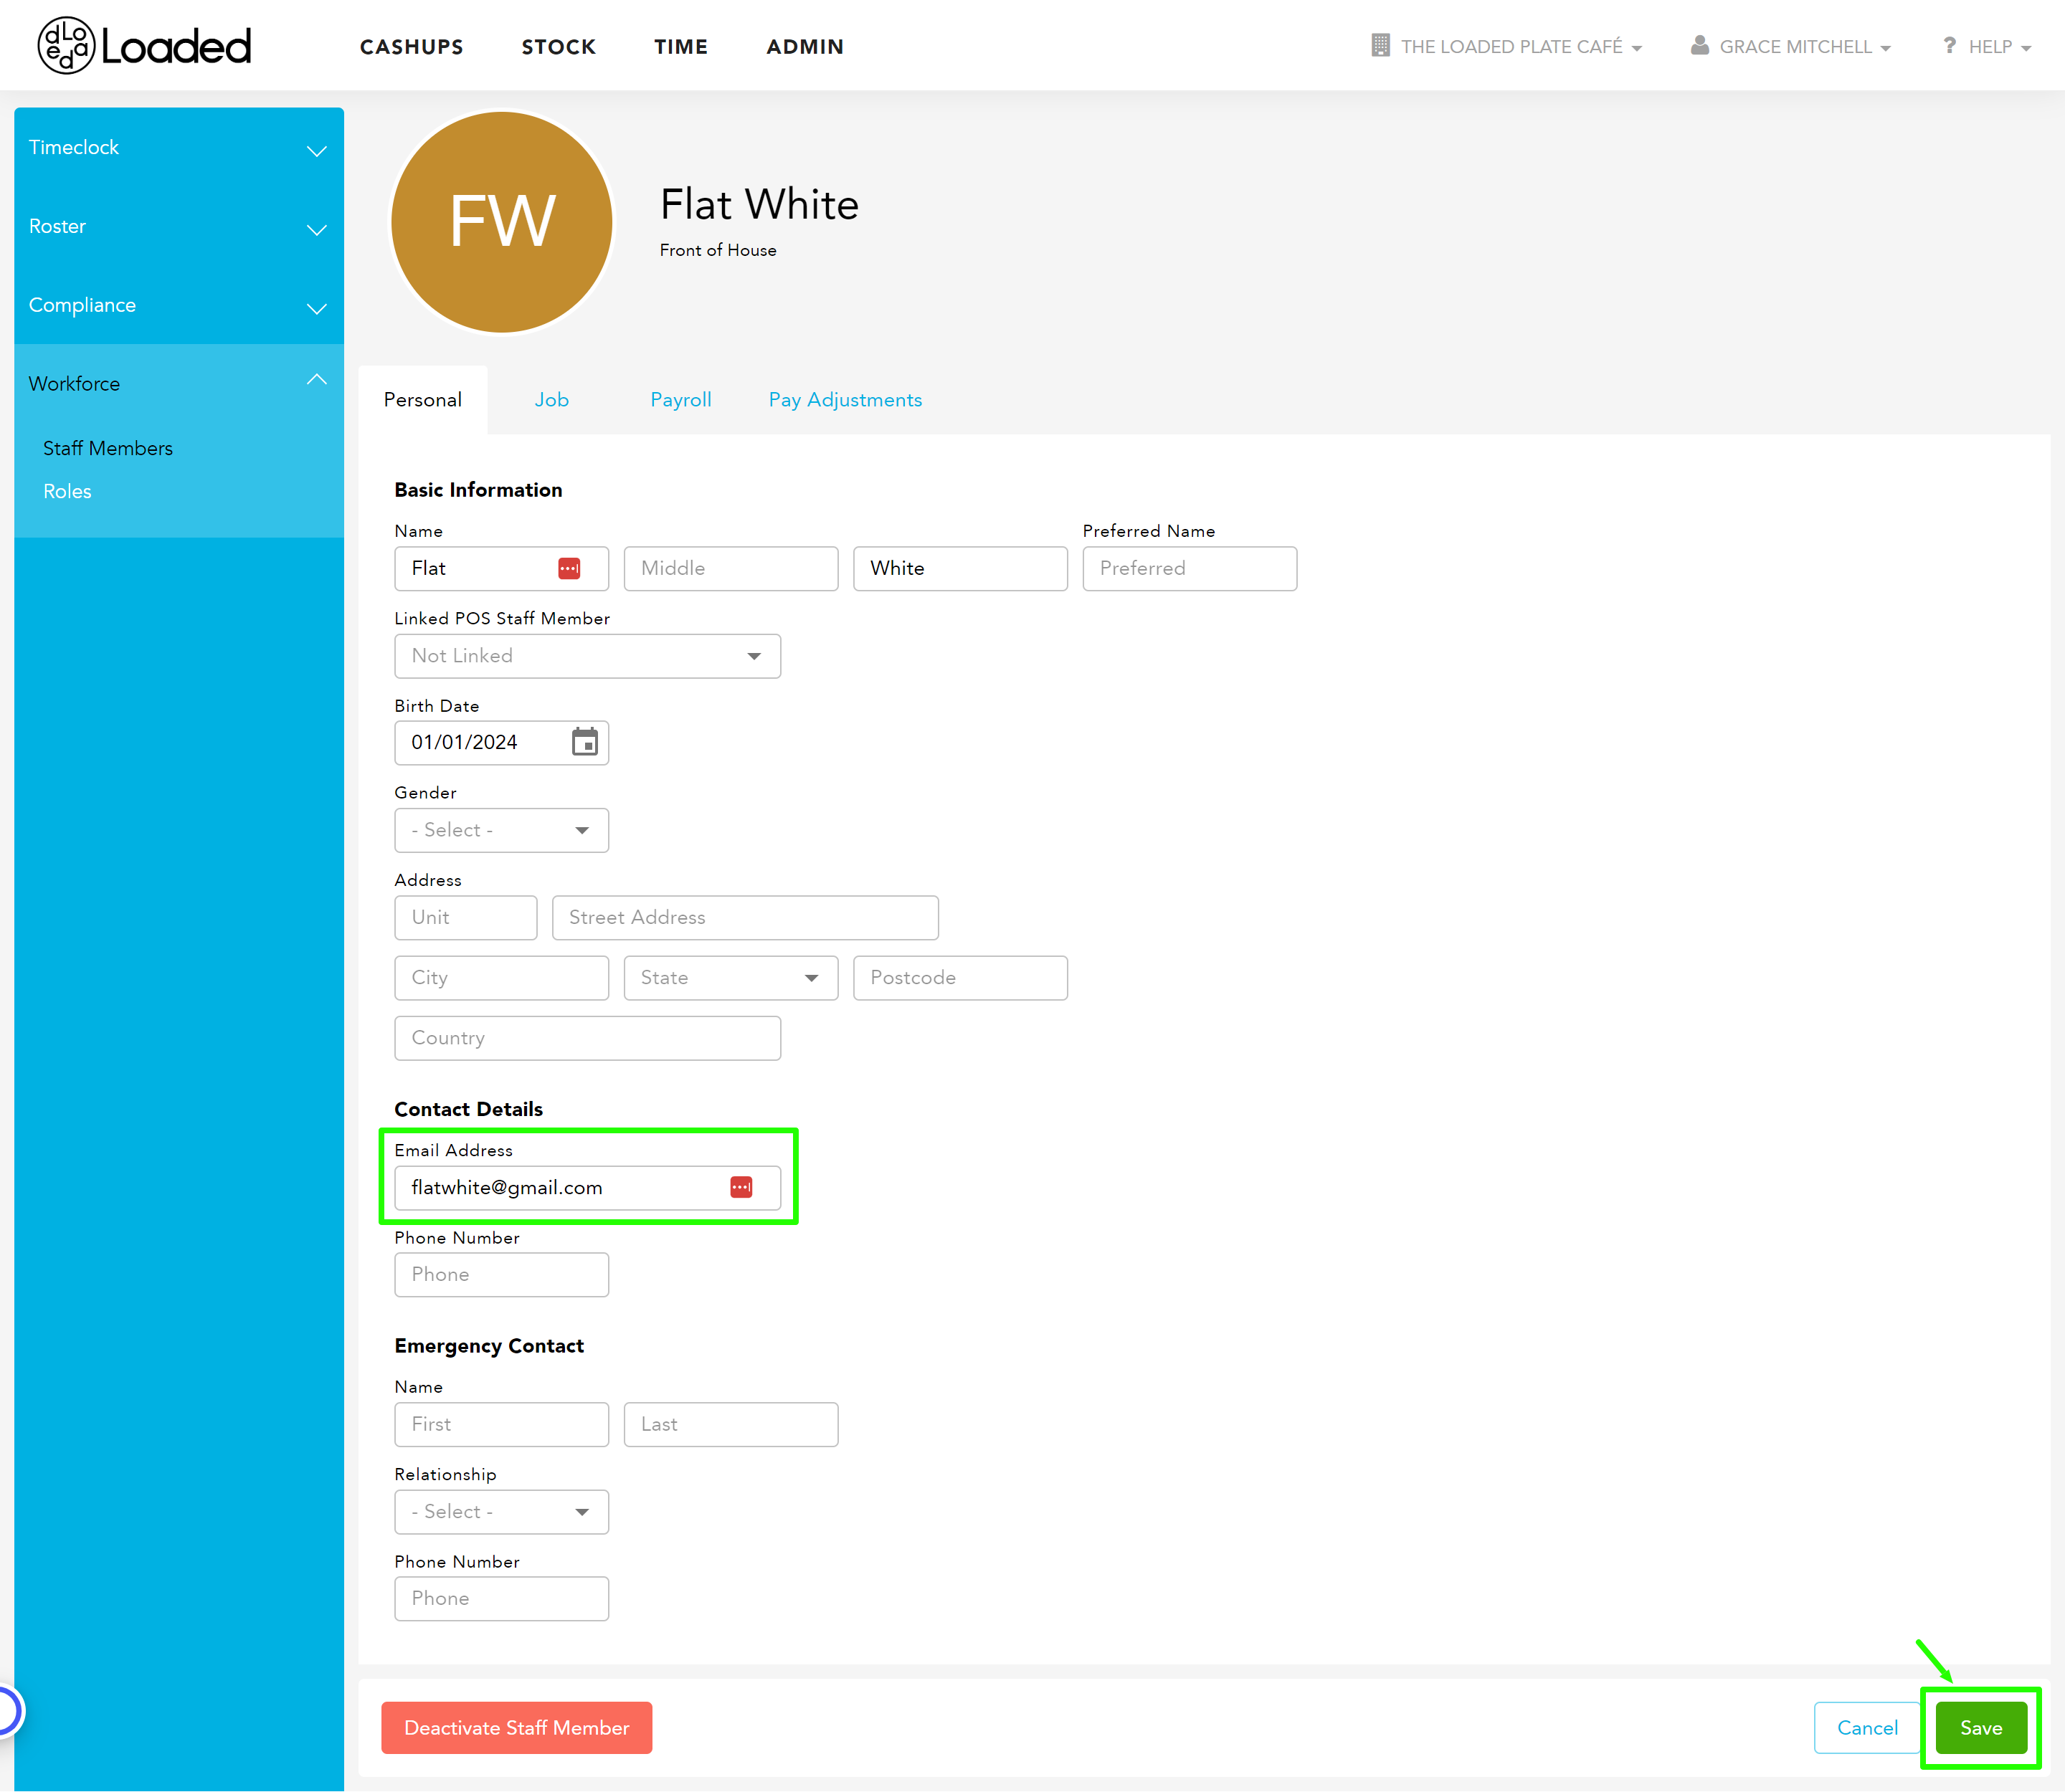Open the Help dropdown menu
Screen dimensions: 2065x1792
(x=1987, y=46)
